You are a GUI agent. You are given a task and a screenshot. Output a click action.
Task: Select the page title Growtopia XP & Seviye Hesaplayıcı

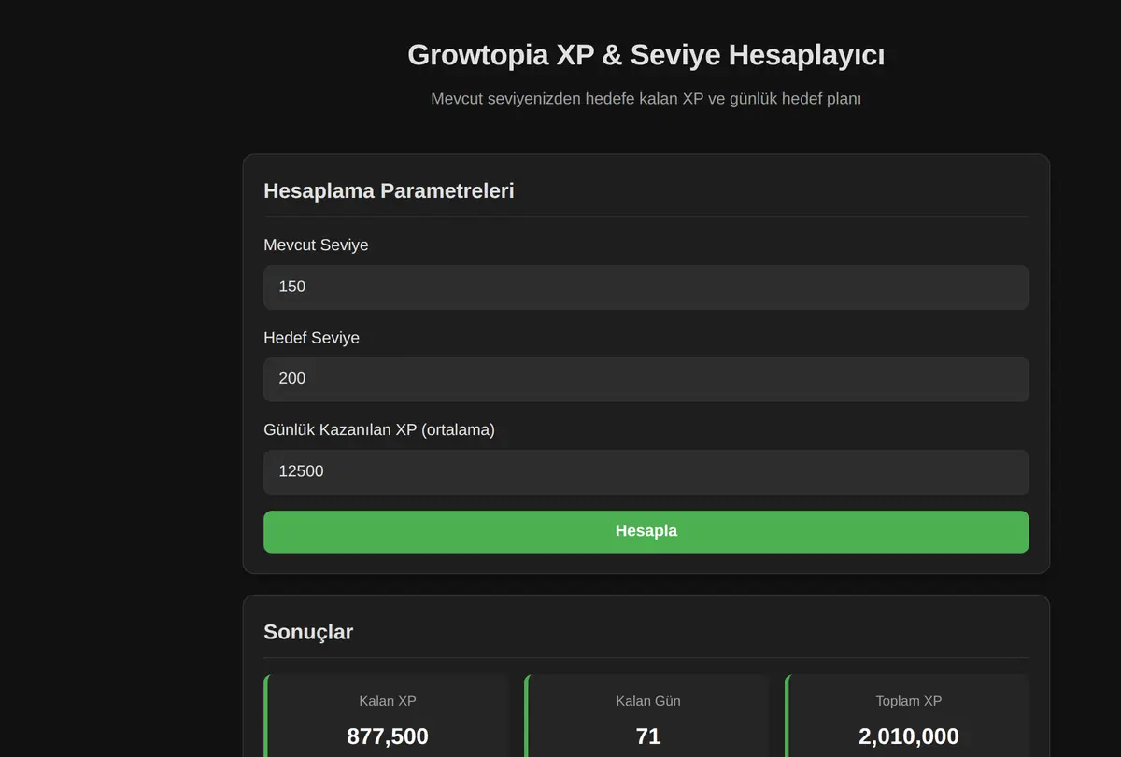pyautogui.click(x=646, y=55)
